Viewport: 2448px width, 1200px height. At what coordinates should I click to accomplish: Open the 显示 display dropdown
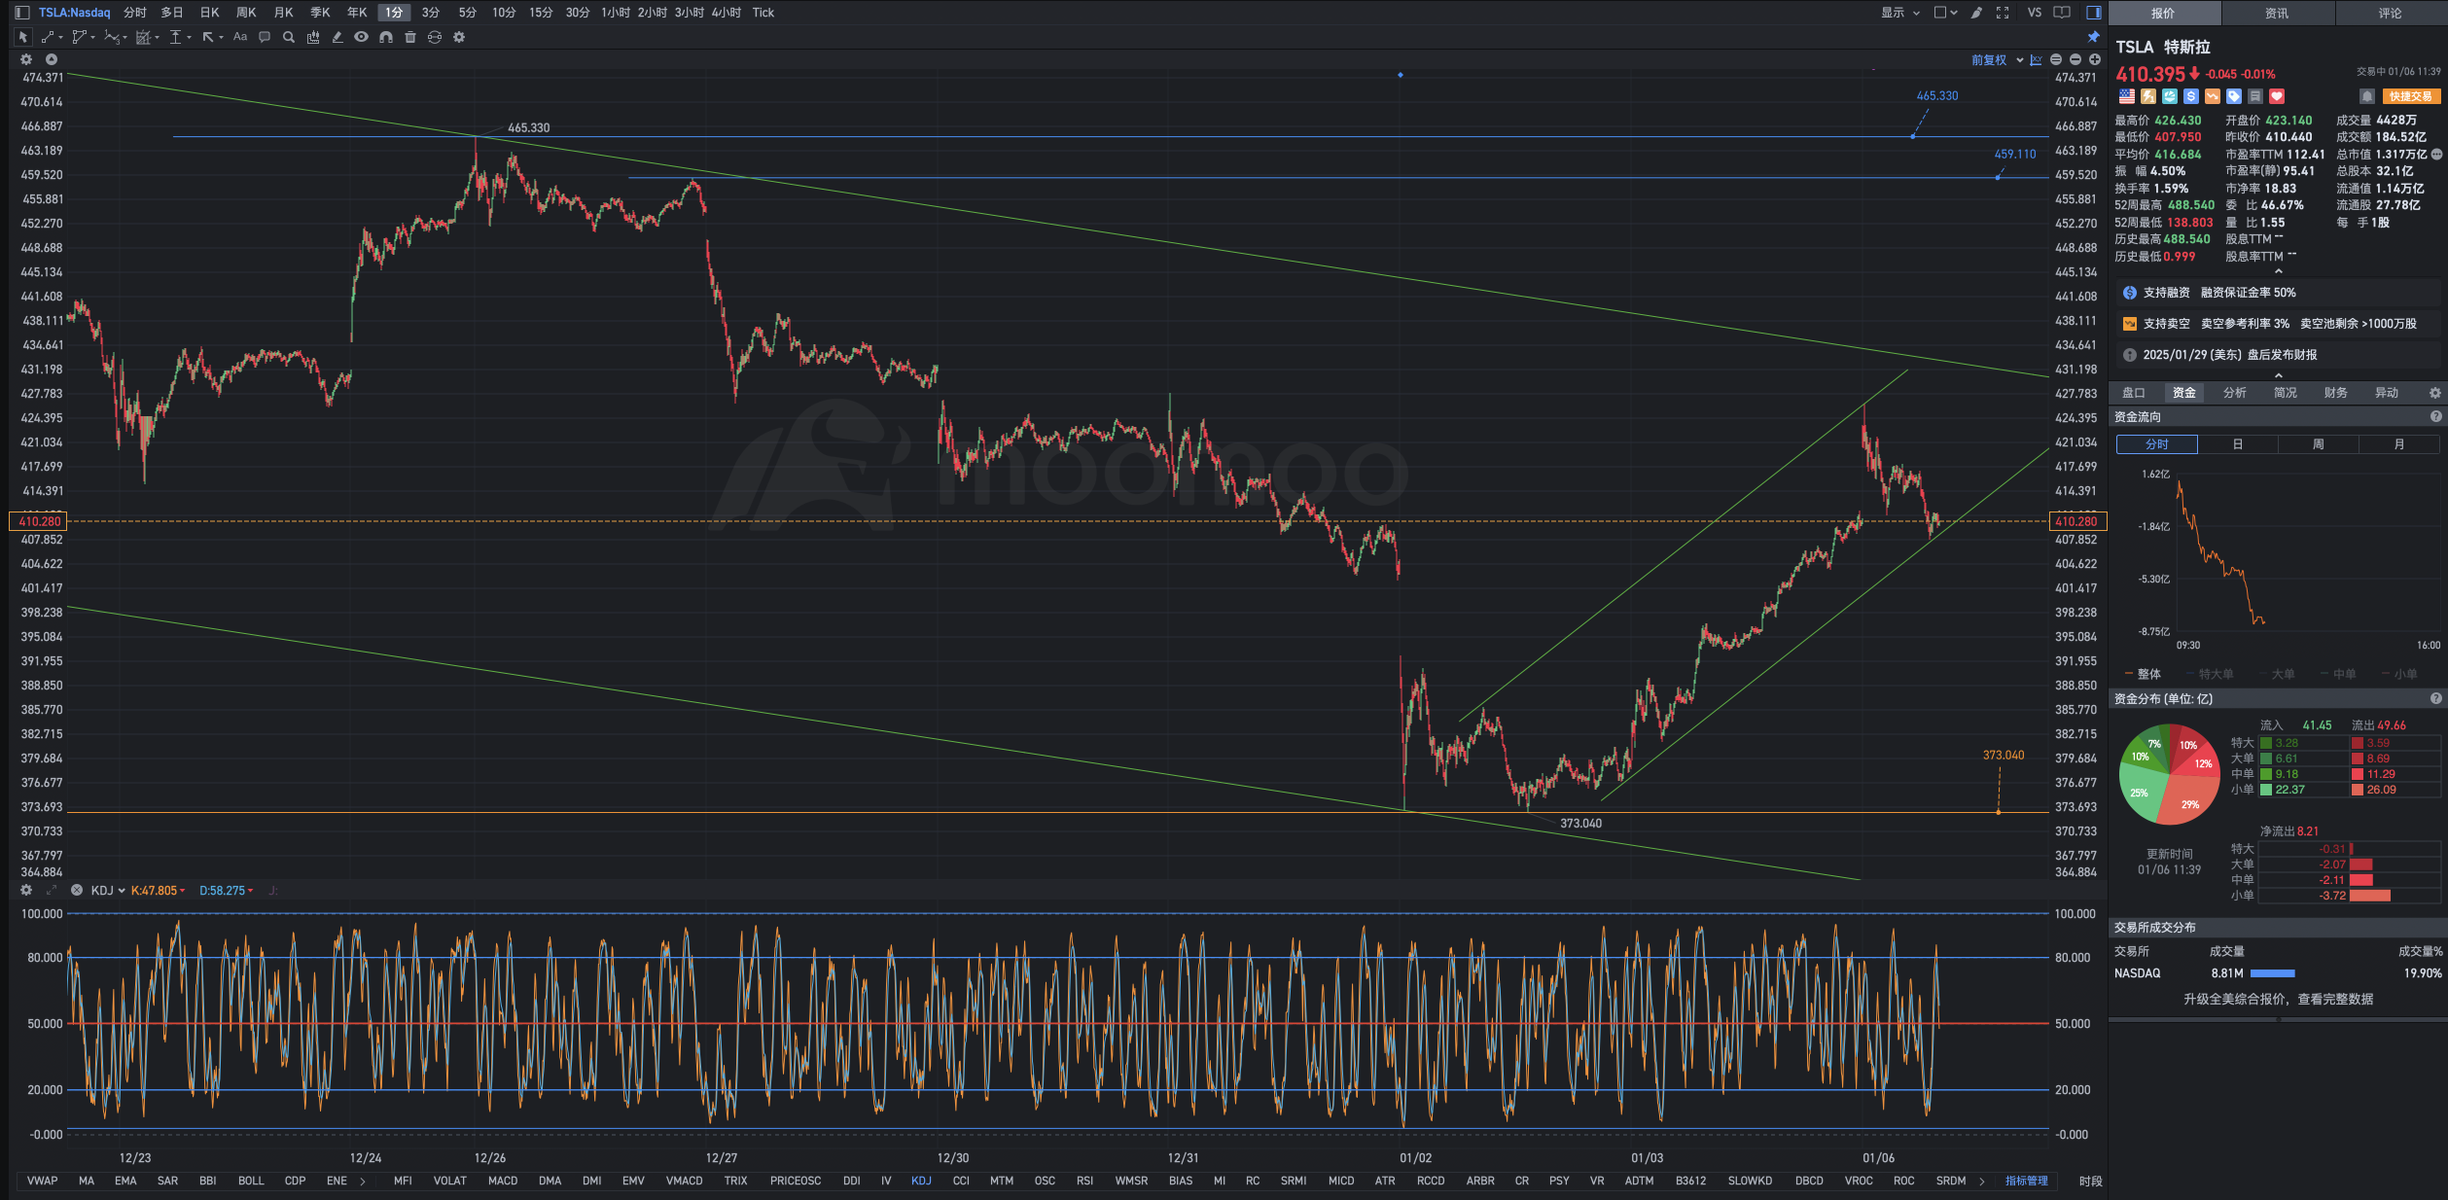pos(1899,13)
